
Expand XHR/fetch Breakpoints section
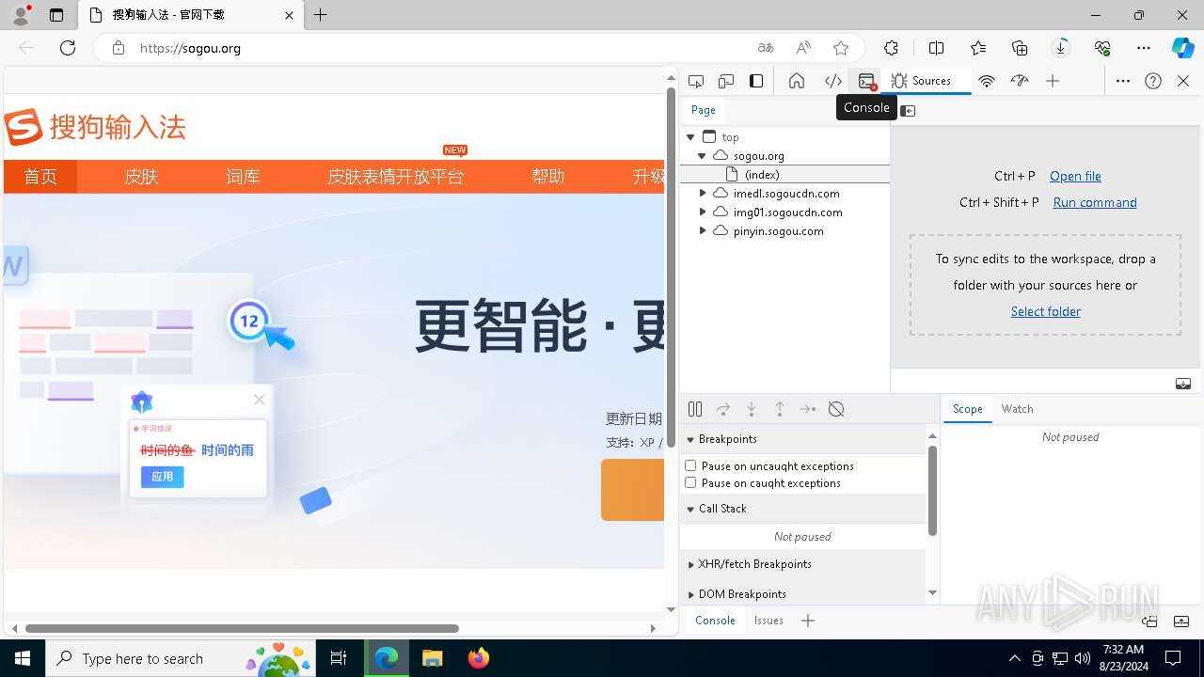(802, 564)
